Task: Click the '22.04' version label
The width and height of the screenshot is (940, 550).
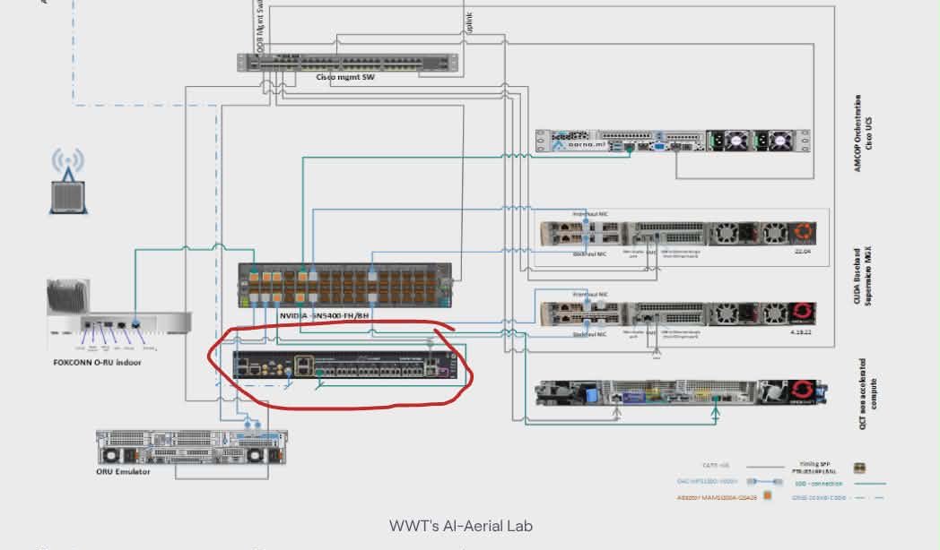Action: [x=802, y=252]
